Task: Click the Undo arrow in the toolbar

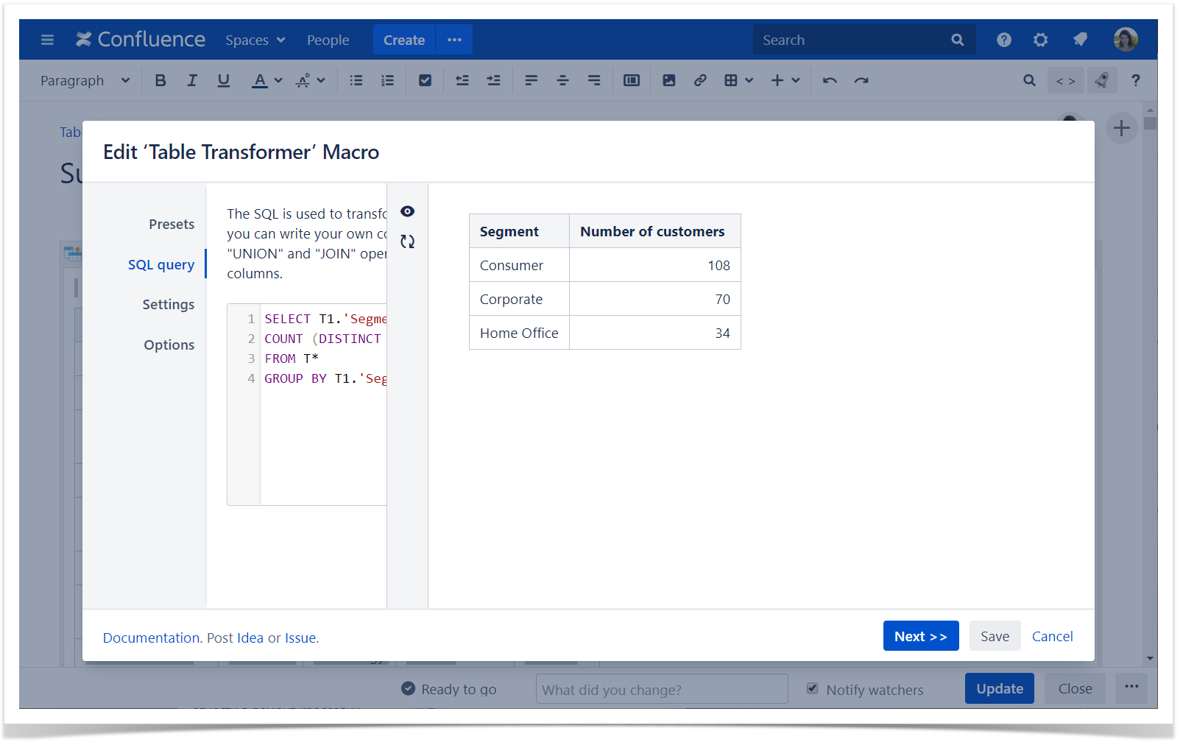Action: 830,81
